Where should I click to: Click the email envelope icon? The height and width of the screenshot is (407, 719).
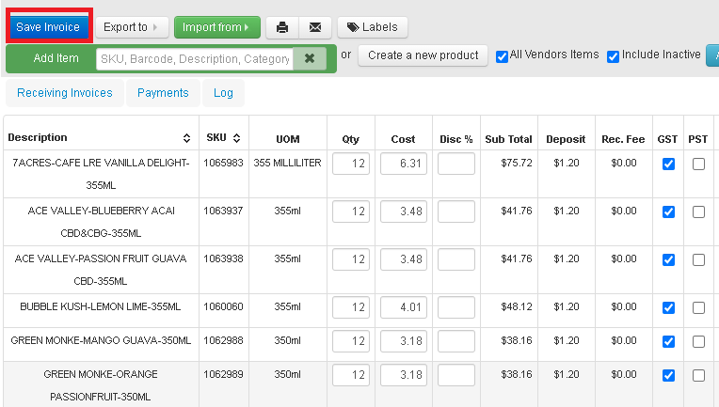coord(315,27)
